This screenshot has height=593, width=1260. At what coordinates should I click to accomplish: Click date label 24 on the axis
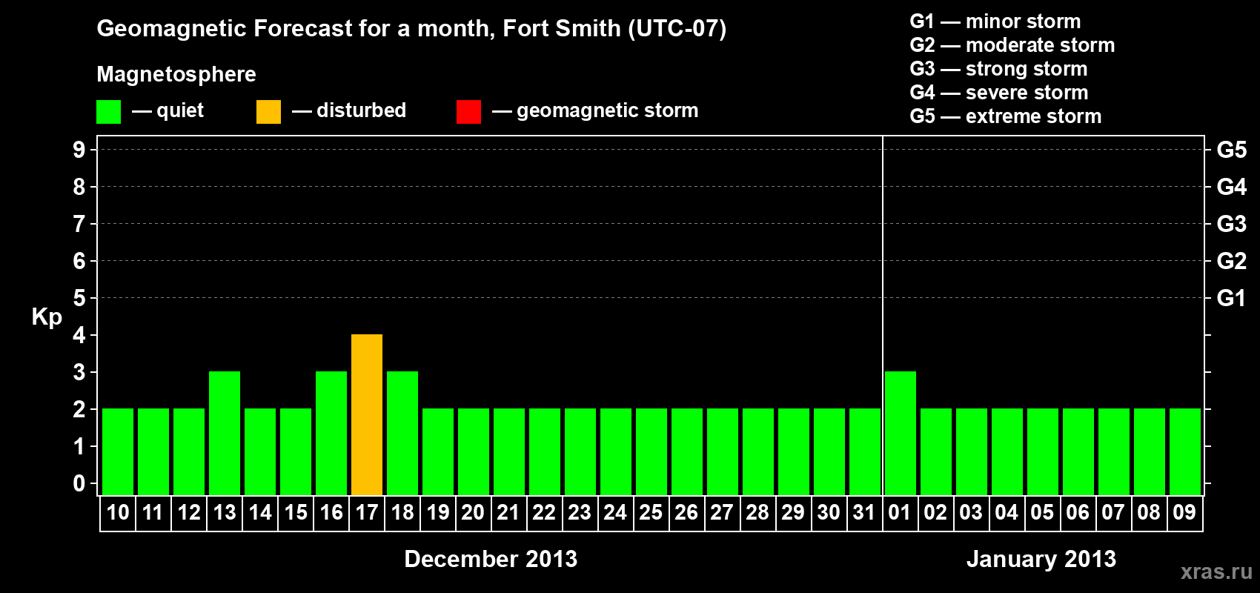[x=615, y=512]
